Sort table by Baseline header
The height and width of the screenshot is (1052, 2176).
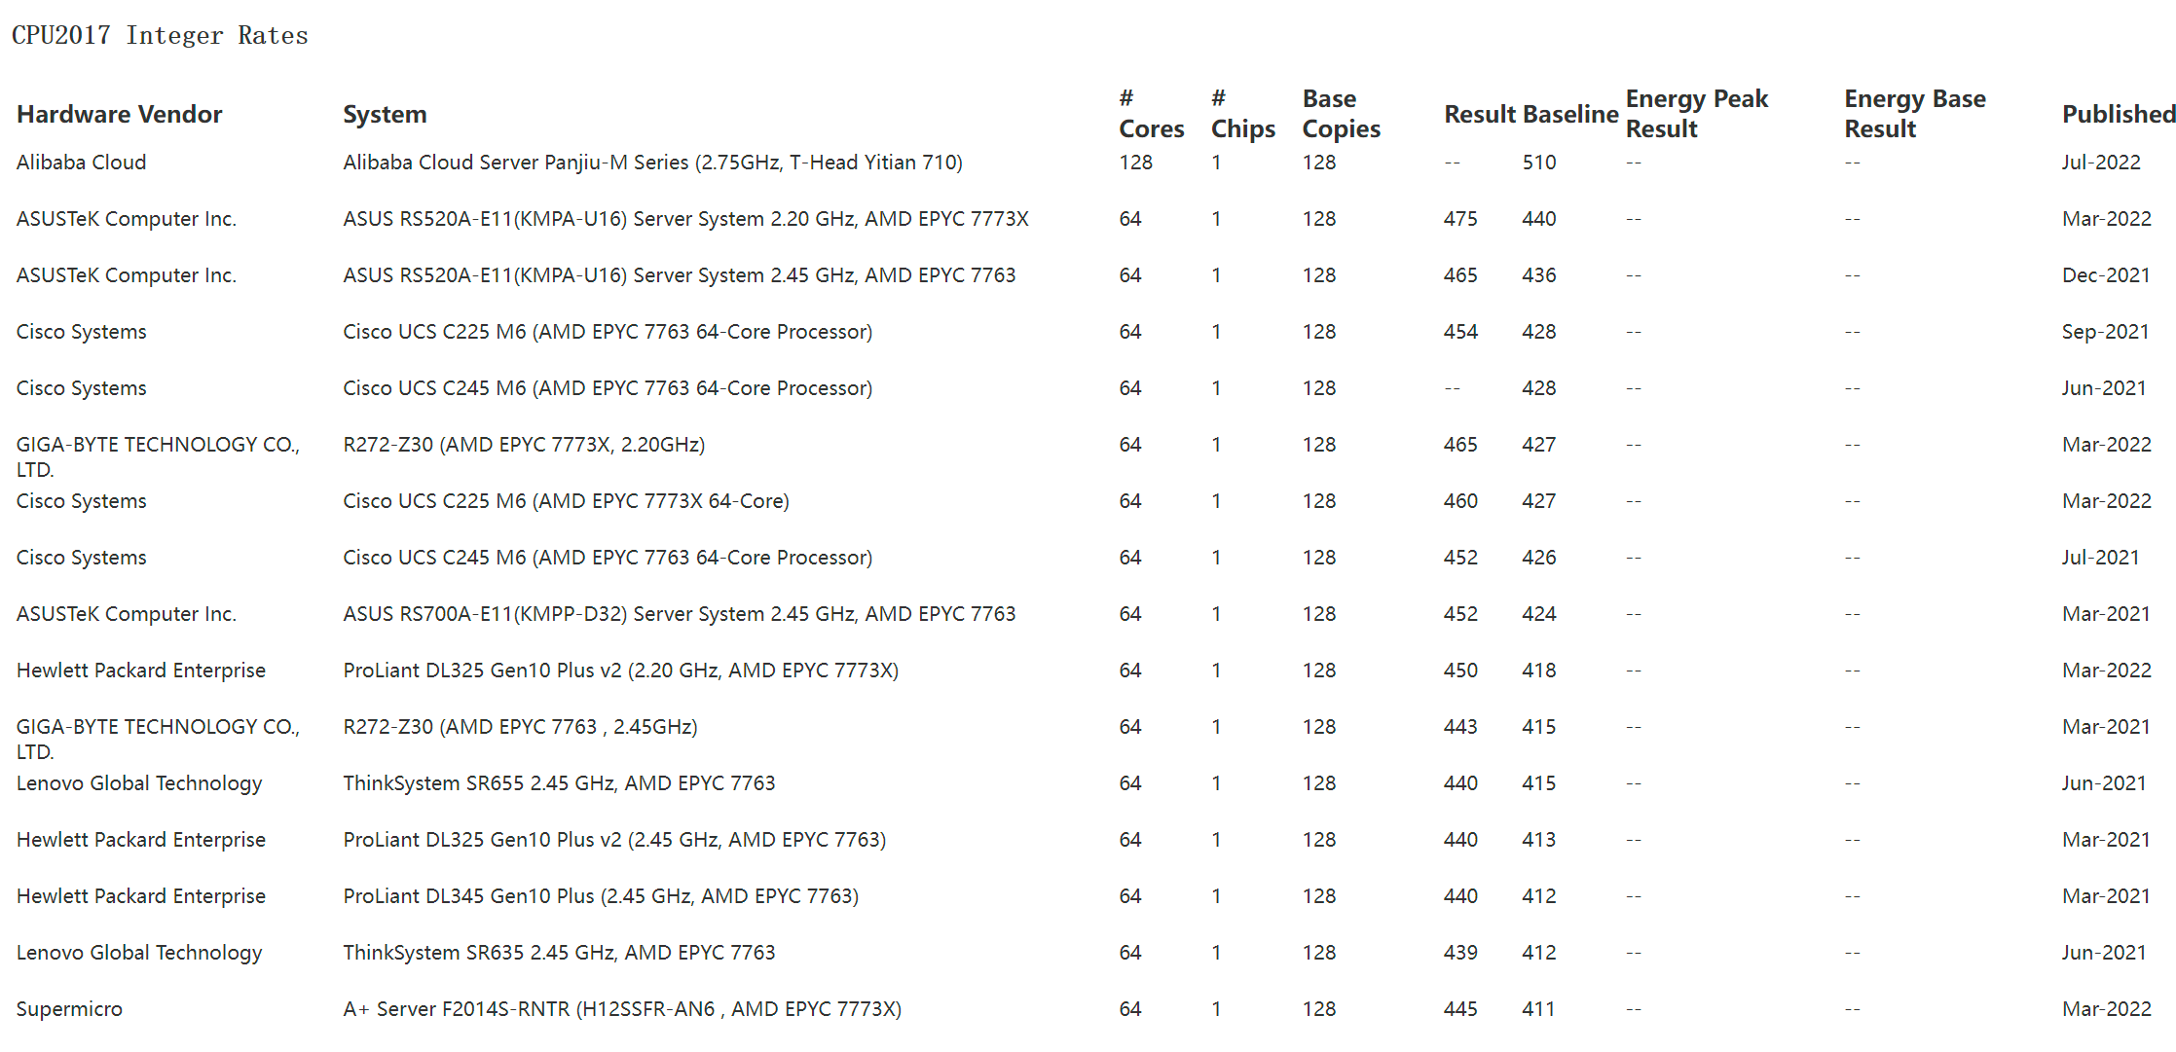click(x=1569, y=115)
